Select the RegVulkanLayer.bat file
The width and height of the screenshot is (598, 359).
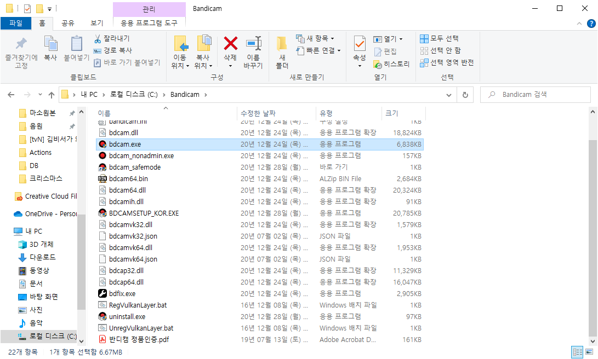click(260, 305)
